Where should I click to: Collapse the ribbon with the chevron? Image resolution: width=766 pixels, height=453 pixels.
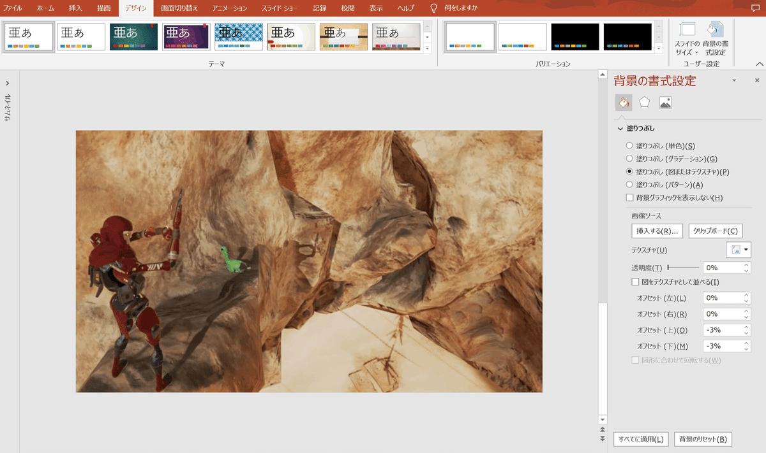[x=759, y=64]
